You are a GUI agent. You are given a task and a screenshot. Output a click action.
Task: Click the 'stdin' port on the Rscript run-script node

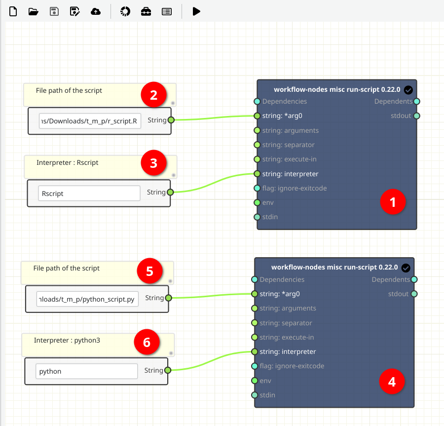pos(257,217)
